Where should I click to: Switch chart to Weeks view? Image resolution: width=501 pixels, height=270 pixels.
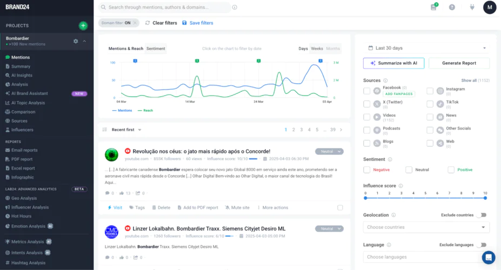[x=317, y=49]
